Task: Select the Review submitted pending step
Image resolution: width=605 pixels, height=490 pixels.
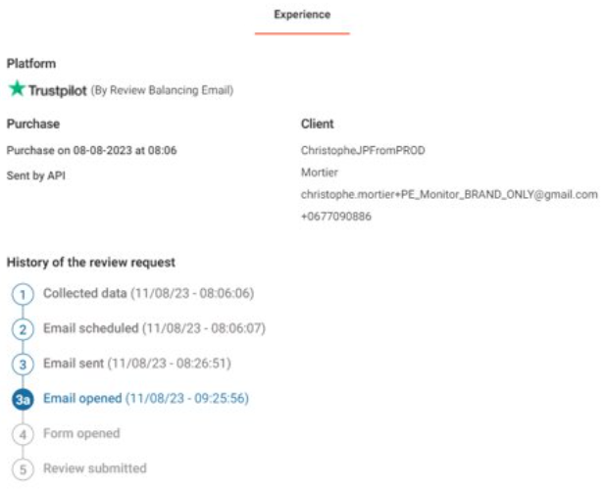Action: (94, 468)
